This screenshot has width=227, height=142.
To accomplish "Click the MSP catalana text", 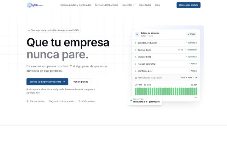I will 88,101.
